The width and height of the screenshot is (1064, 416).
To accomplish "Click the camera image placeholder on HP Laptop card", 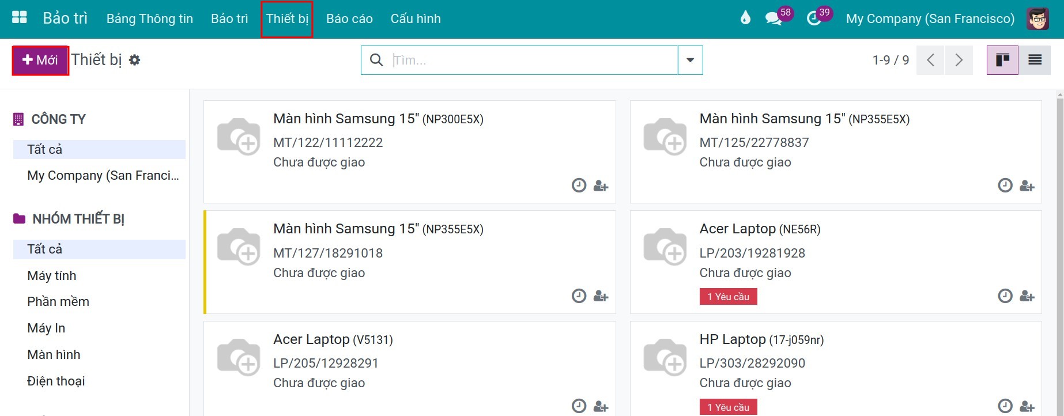I will point(665,357).
